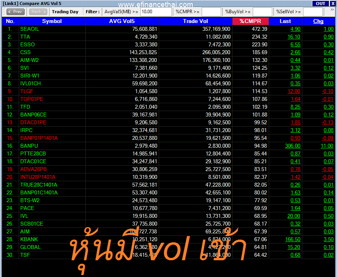Viewport: 337px width, 277px height.
Task: Click CSS average volume 143,253,825
Action: tap(143, 52)
